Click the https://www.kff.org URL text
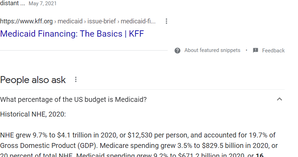Viewport: 298px width, 157px height. (x=26, y=21)
